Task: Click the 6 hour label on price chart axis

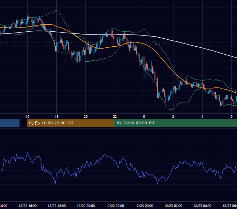Action: pyautogui.click(x=231, y=117)
